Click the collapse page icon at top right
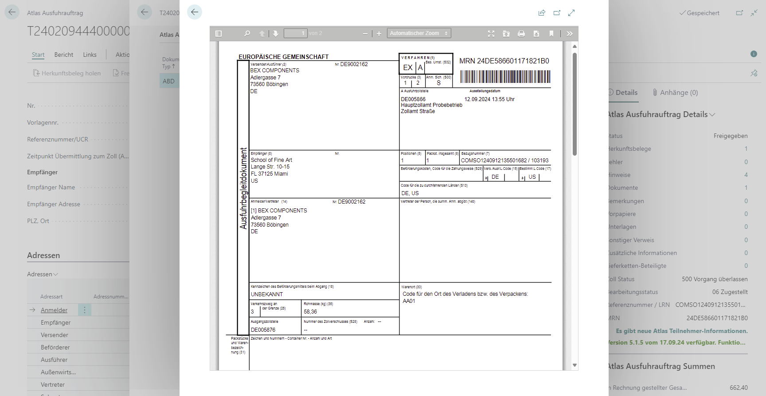This screenshot has height=396, width=766. (x=754, y=13)
